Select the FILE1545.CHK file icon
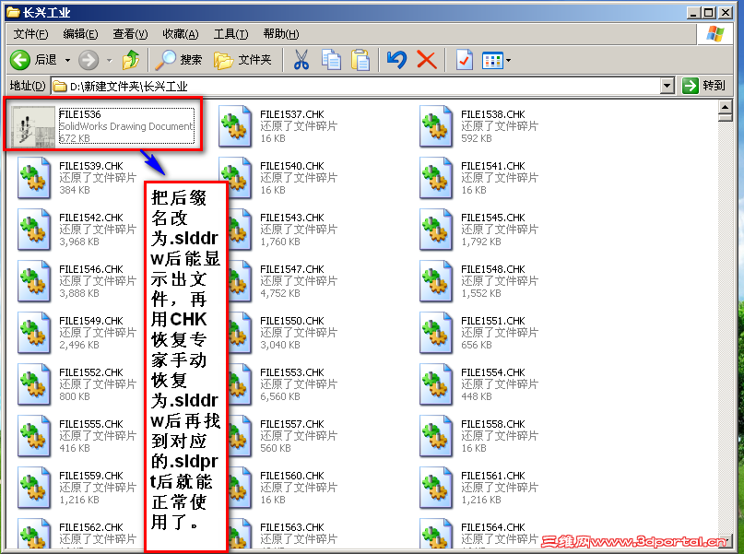This screenshot has height=554, width=744. tap(435, 230)
